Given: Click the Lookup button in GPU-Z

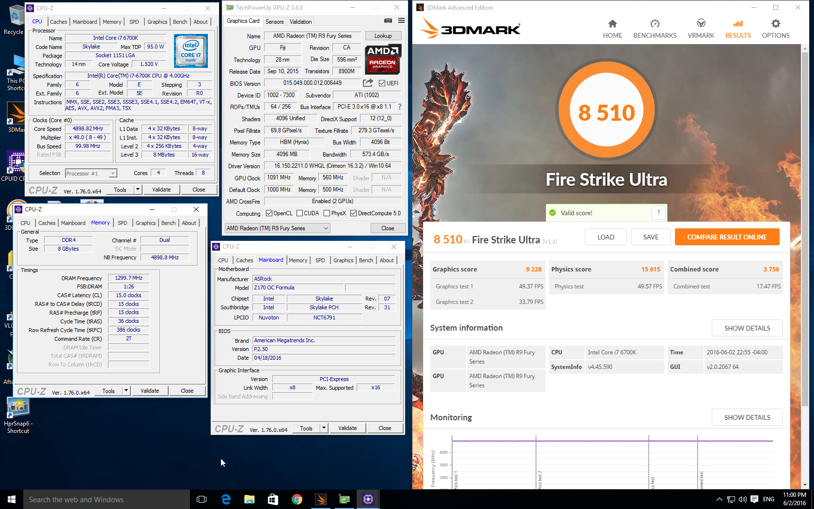Looking at the screenshot, I should [383, 36].
